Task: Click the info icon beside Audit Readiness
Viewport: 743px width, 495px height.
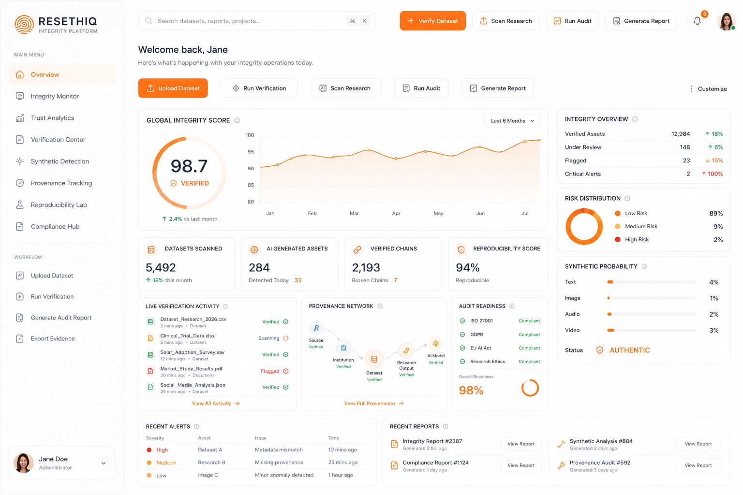Action: pyautogui.click(x=512, y=306)
